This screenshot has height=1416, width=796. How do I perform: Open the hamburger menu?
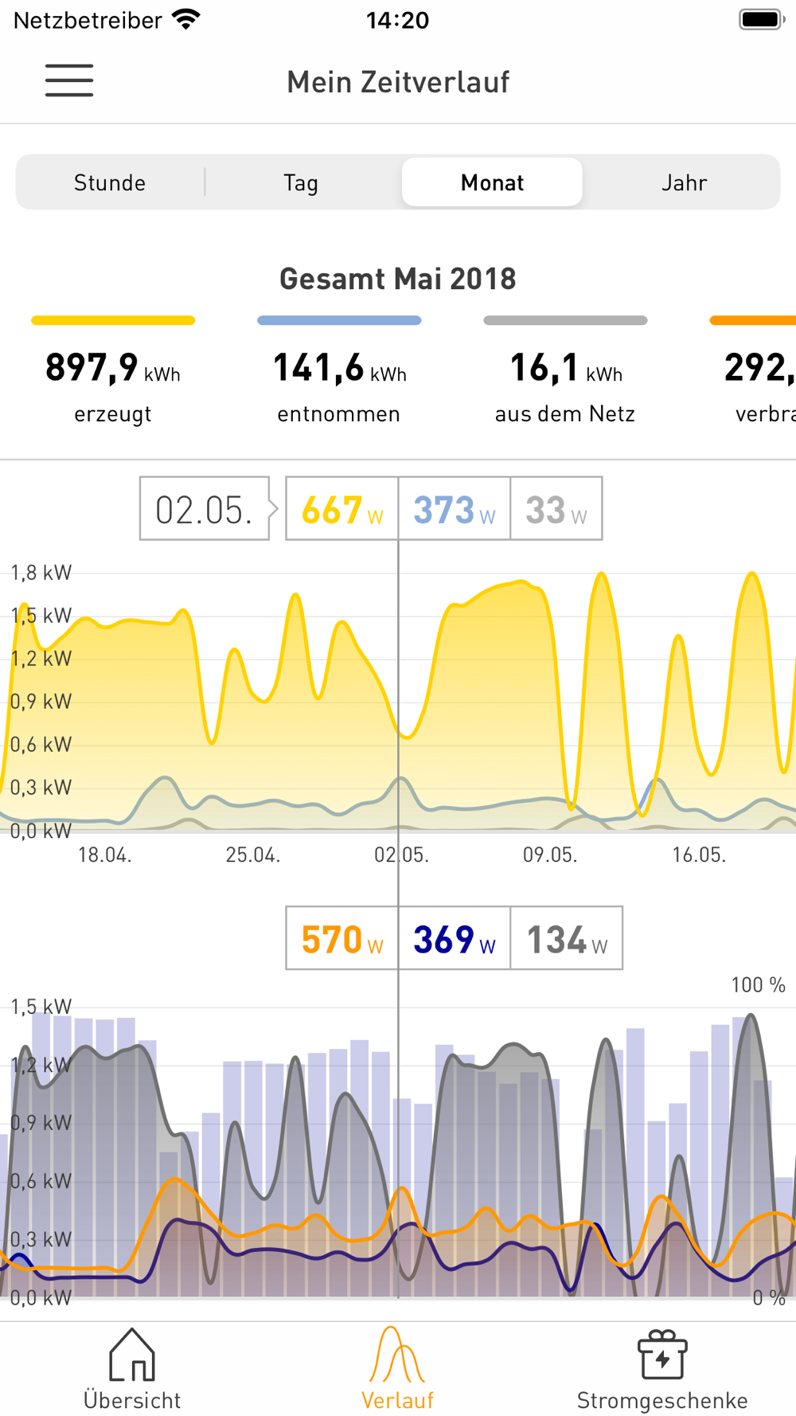tap(69, 80)
